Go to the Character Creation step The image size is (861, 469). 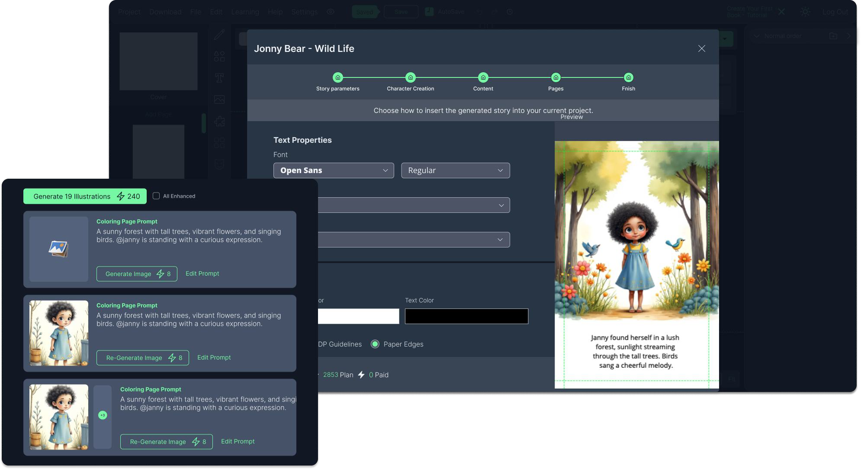pos(410,77)
